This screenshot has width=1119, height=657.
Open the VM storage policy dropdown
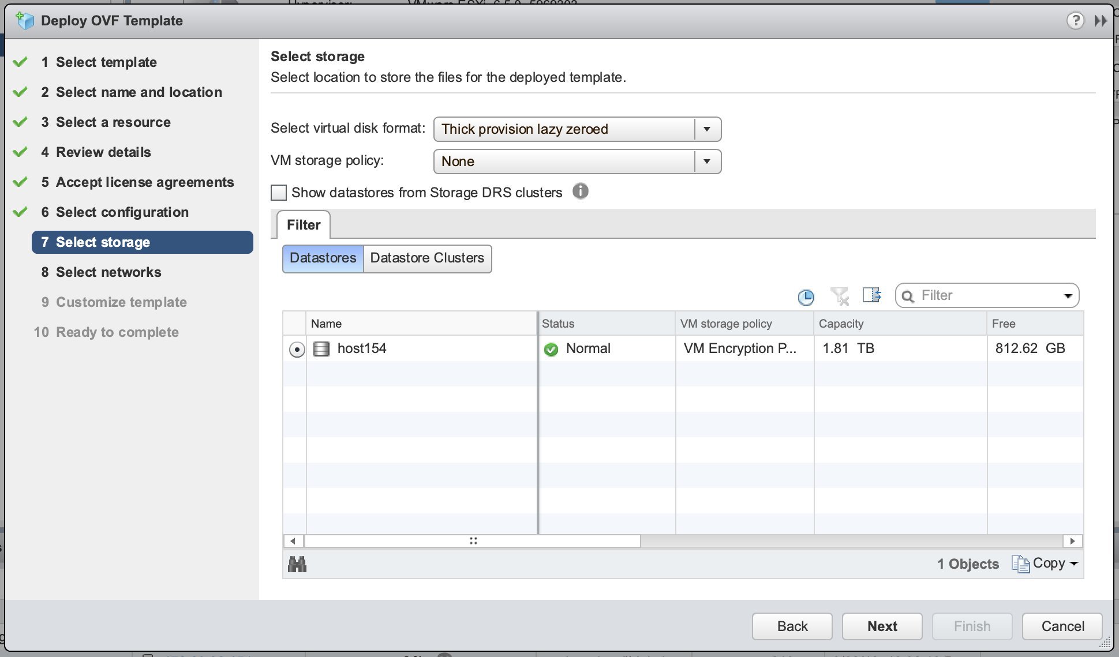(708, 162)
